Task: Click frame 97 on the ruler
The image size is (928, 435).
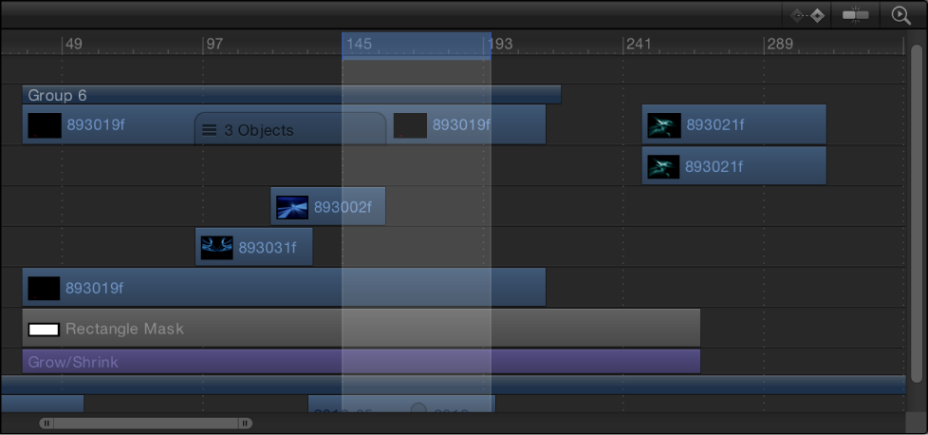Action: coord(214,44)
